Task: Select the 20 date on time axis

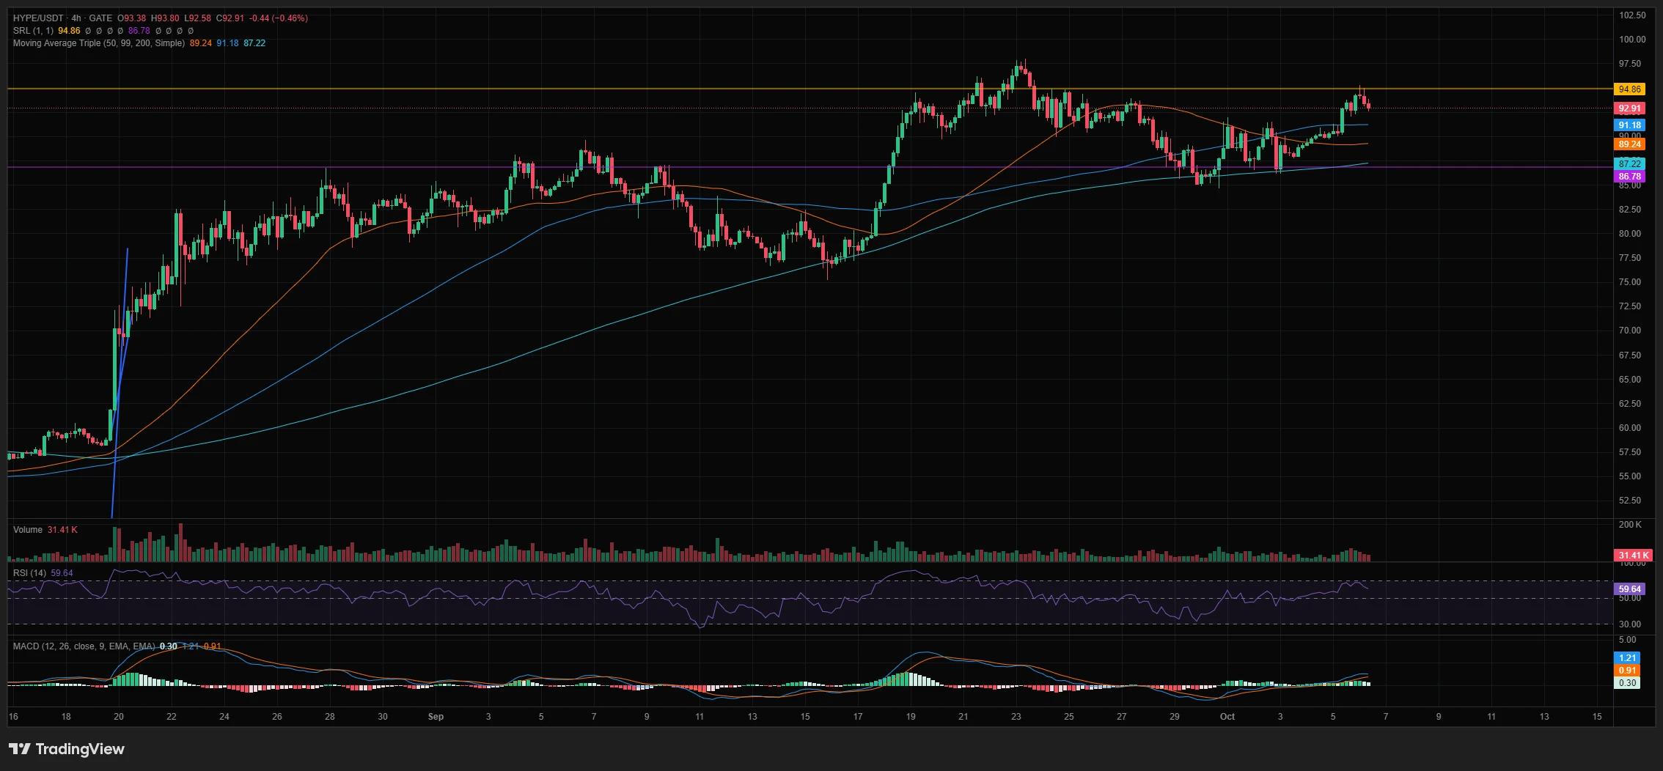Action: tap(119, 717)
